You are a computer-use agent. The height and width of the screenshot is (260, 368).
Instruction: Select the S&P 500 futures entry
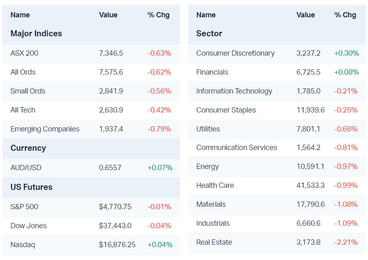tap(24, 207)
